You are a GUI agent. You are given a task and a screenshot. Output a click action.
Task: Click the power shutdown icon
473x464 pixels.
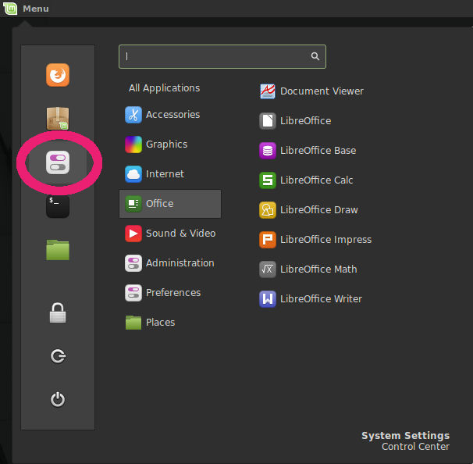[58, 399]
